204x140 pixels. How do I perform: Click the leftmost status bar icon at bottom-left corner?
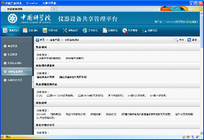point(3,137)
